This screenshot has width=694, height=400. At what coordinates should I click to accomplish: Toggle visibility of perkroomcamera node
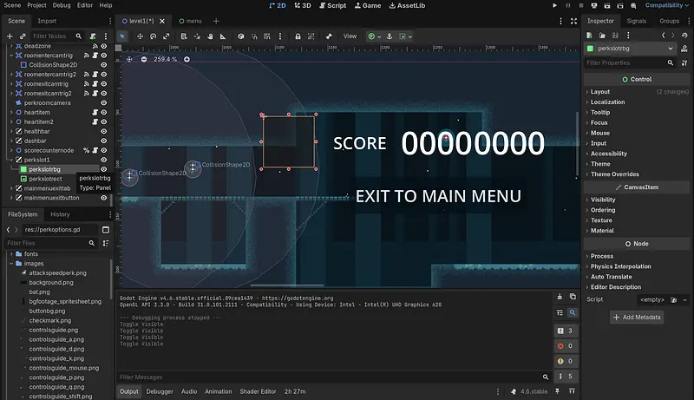tap(104, 102)
